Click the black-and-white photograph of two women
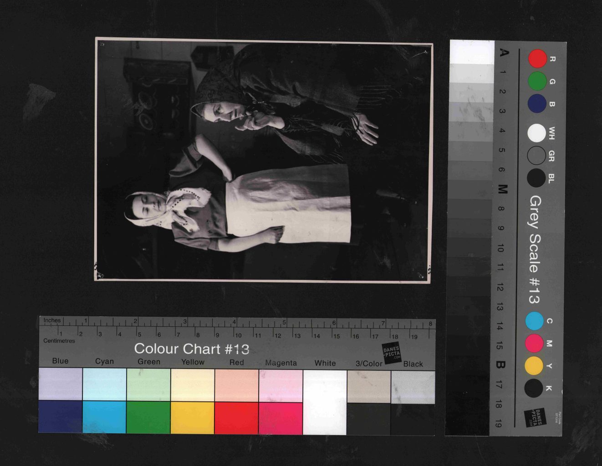The image size is (602, 466). pos(263,160)
